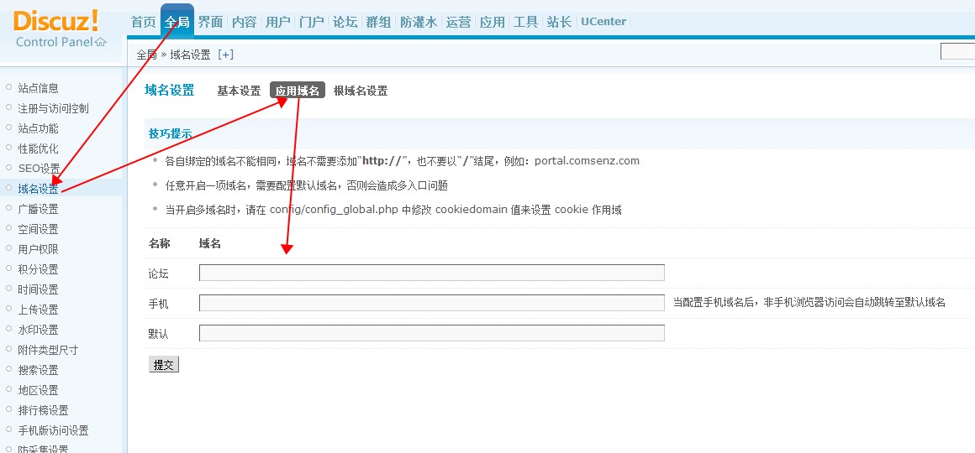Click the 默认 domain input field
Viewport: 975px width, 453px height.
pos(431,333)
